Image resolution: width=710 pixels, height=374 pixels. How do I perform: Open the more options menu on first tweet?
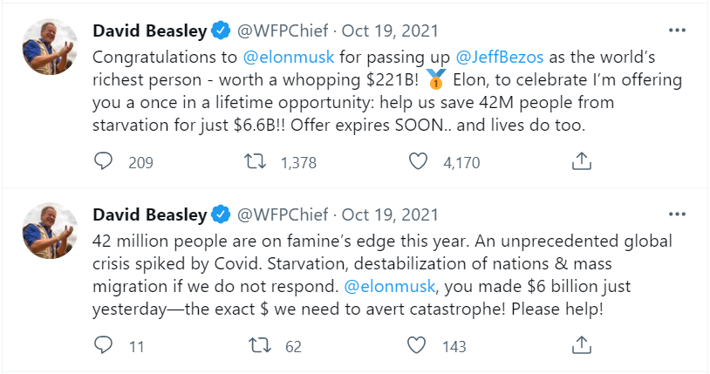pyautogui.click(x=677, y=30)
